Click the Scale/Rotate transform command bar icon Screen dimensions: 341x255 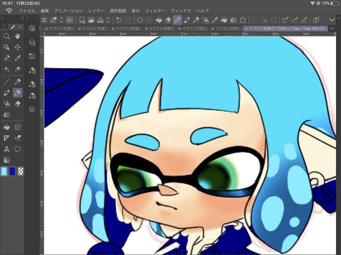243,20
